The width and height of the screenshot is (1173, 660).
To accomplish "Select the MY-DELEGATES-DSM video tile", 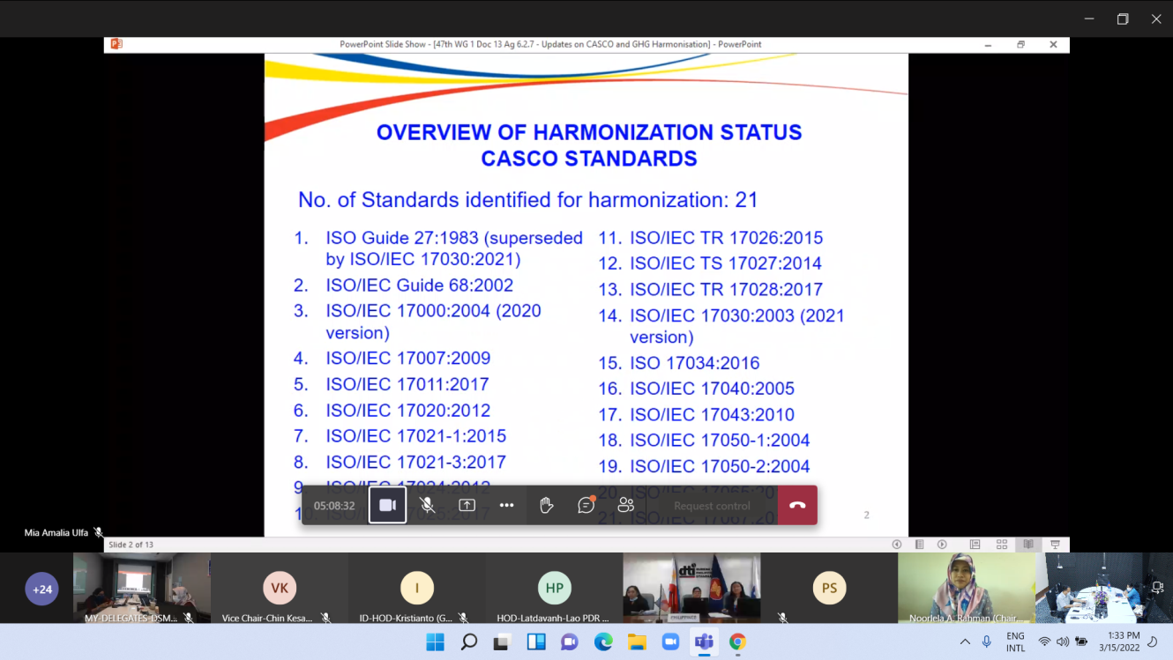I will coord(141,588).
